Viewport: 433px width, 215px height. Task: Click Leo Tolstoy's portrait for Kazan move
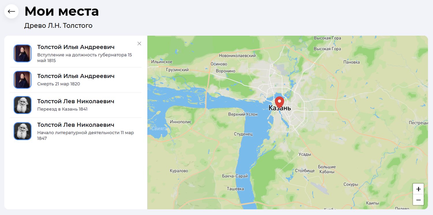pyautogui.click(x=23, y=105)
